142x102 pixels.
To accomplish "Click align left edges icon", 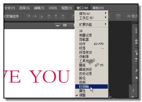I will tap(49, 16).
